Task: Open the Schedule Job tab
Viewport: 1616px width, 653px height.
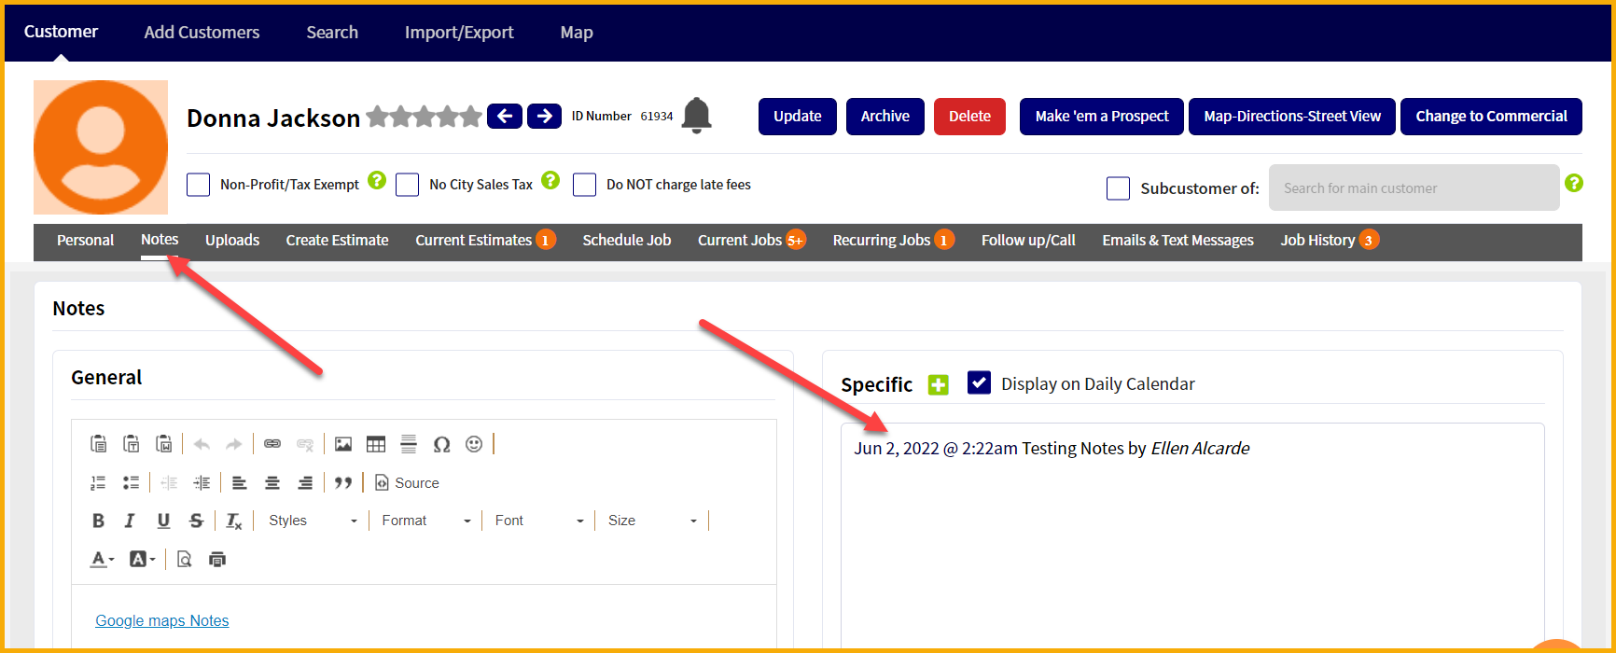Action: click(627, 240)
